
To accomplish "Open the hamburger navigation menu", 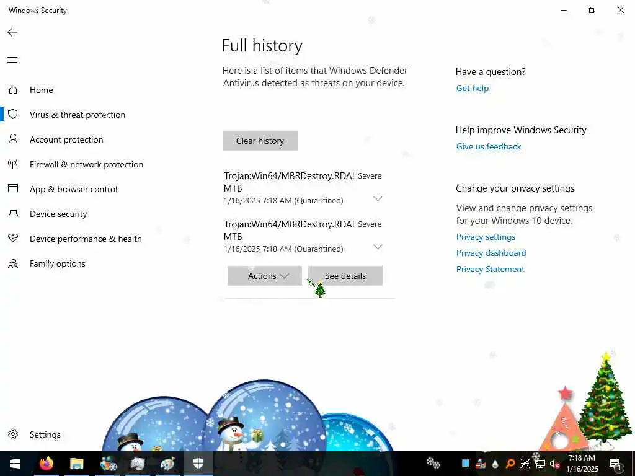I will tap(12, 60).
